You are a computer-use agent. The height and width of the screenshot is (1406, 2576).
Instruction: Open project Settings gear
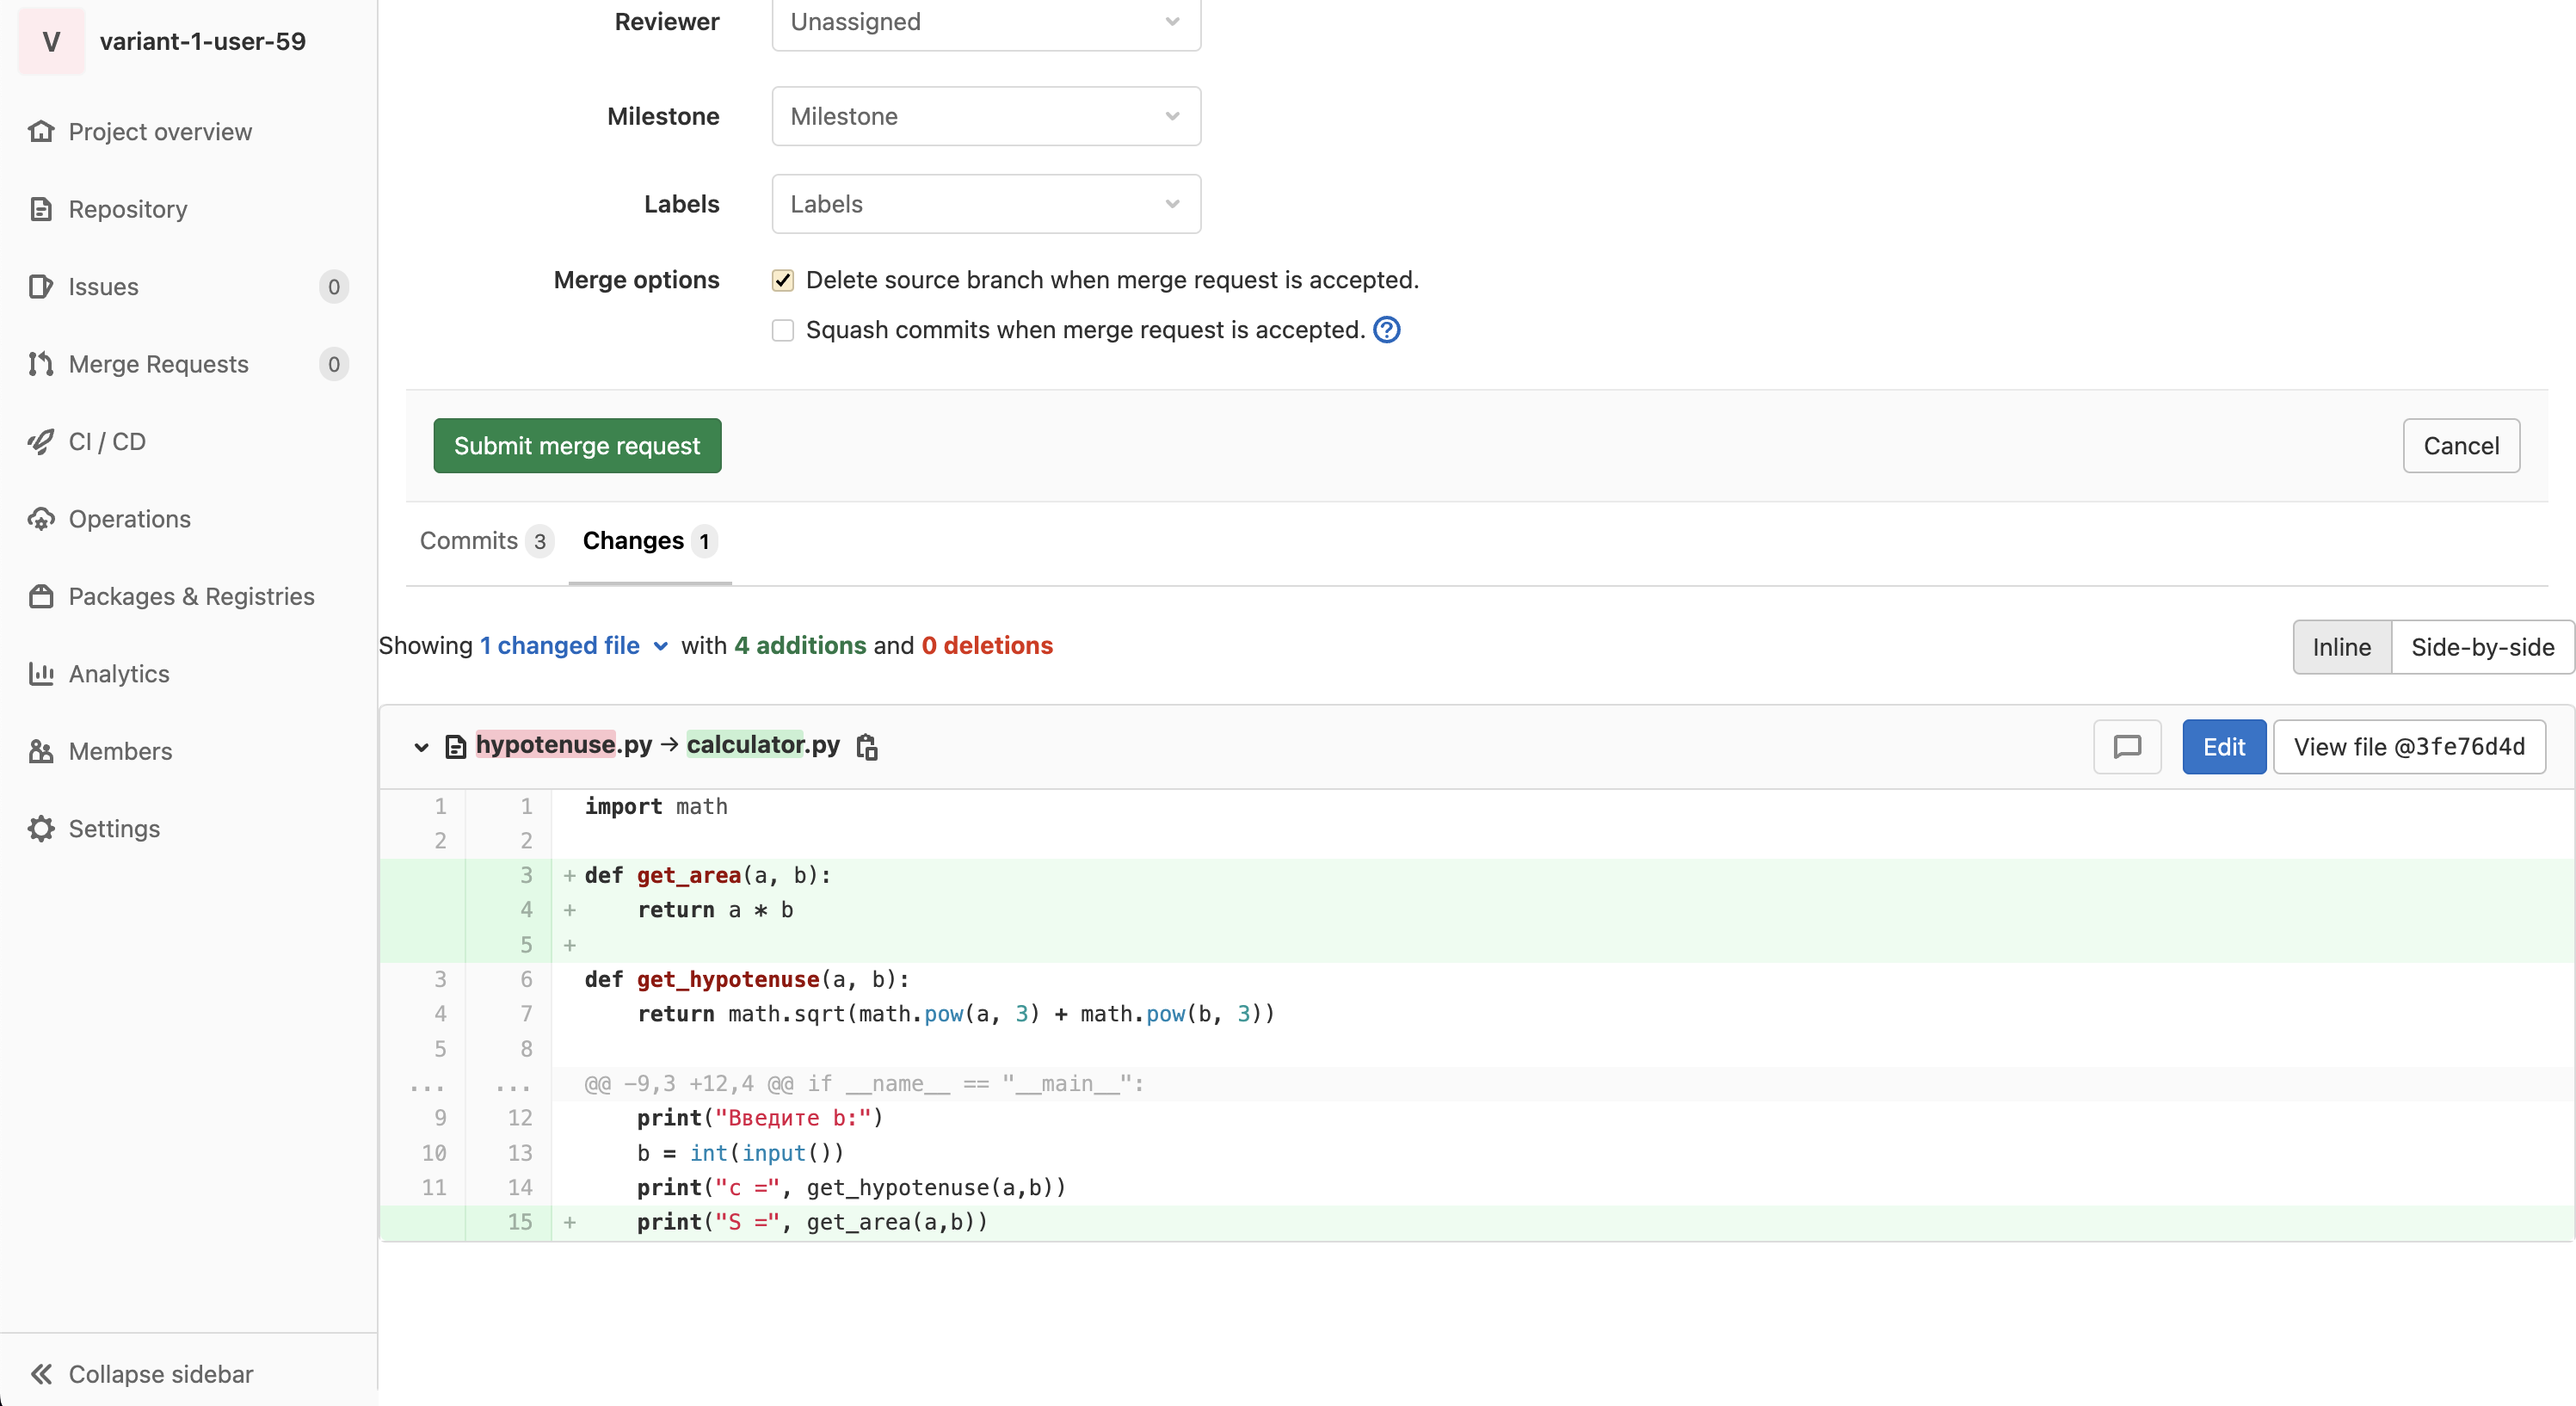(113, 828)
